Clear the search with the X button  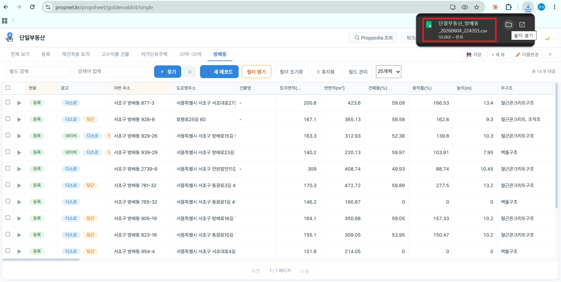(x=190, y=72)
